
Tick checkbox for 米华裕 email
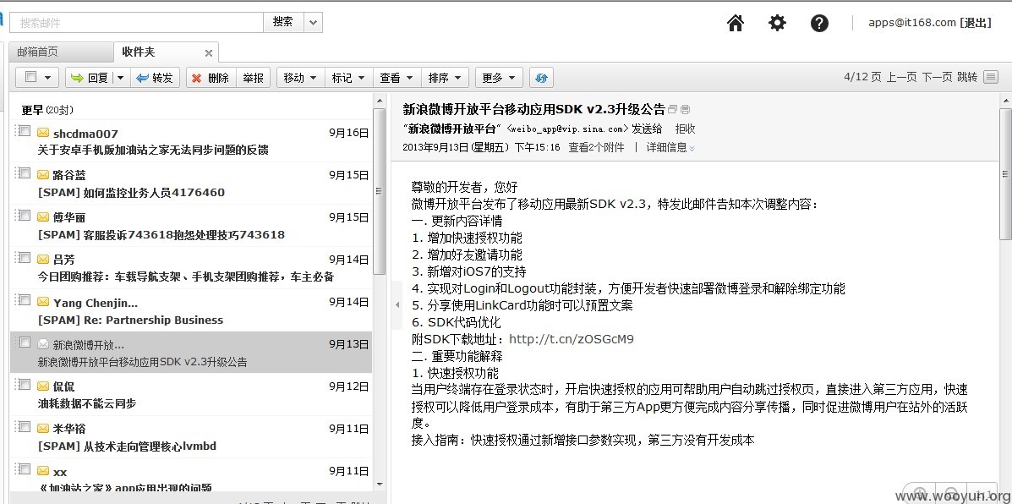(x=25, y=426)
